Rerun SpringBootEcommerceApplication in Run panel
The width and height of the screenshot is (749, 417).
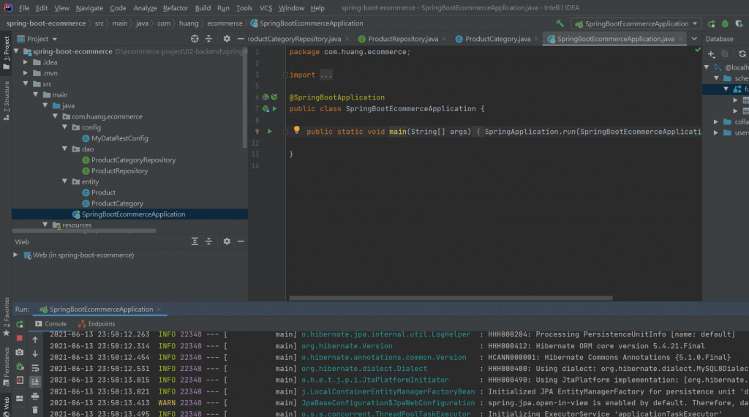(x=20, y=324)
